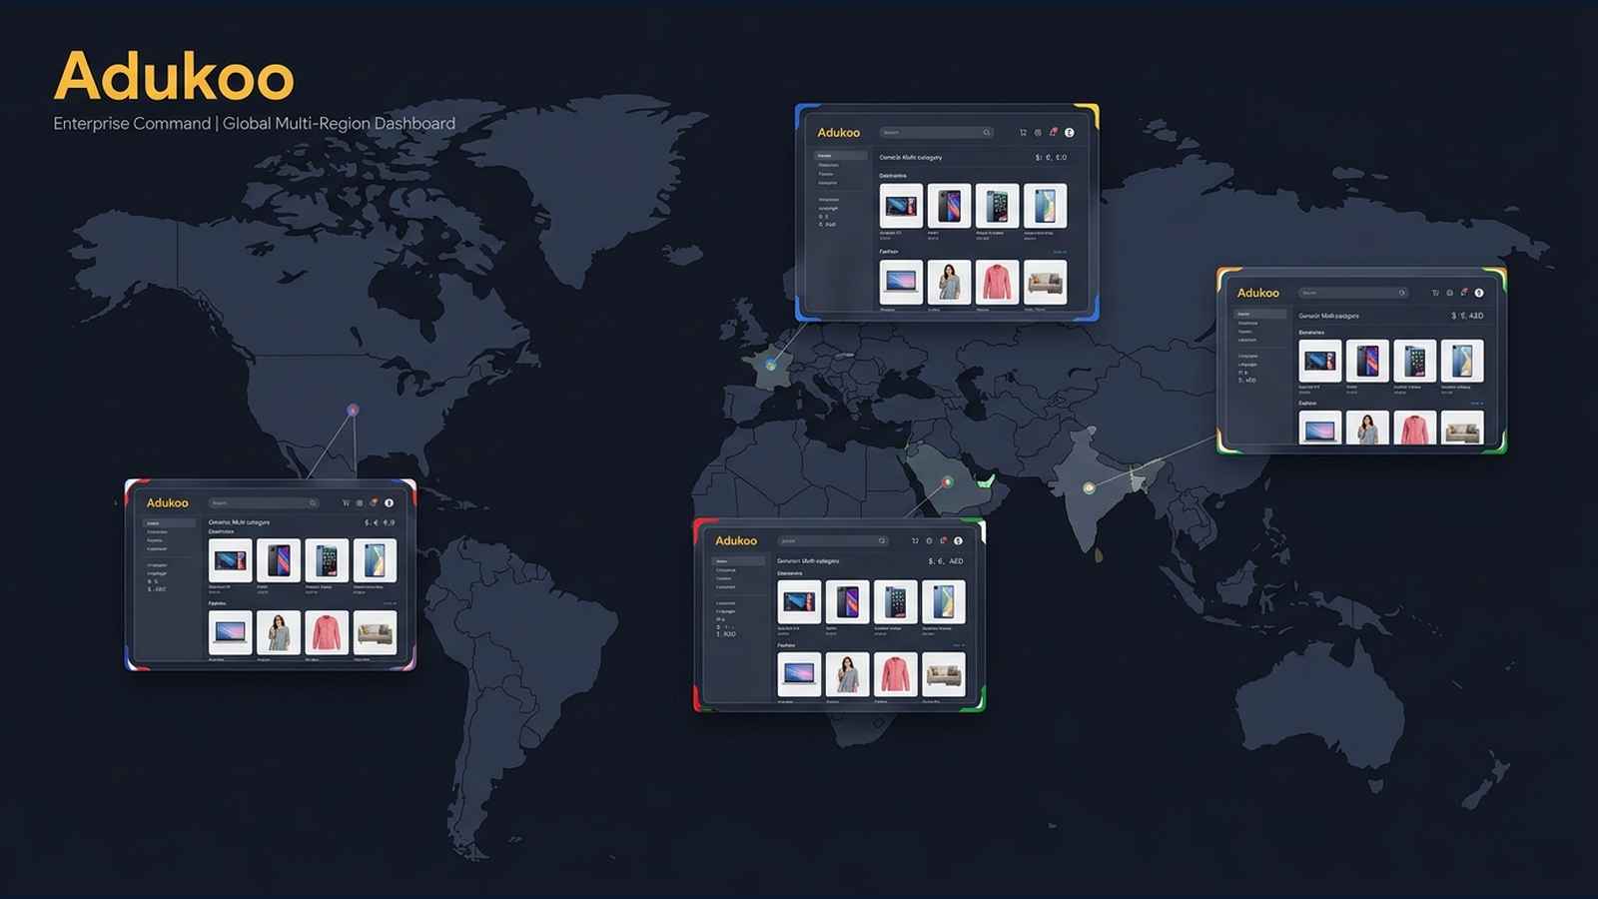Click 'See all' link in the Americas window
Screen dimensions: 1598x899
(390, 603)
